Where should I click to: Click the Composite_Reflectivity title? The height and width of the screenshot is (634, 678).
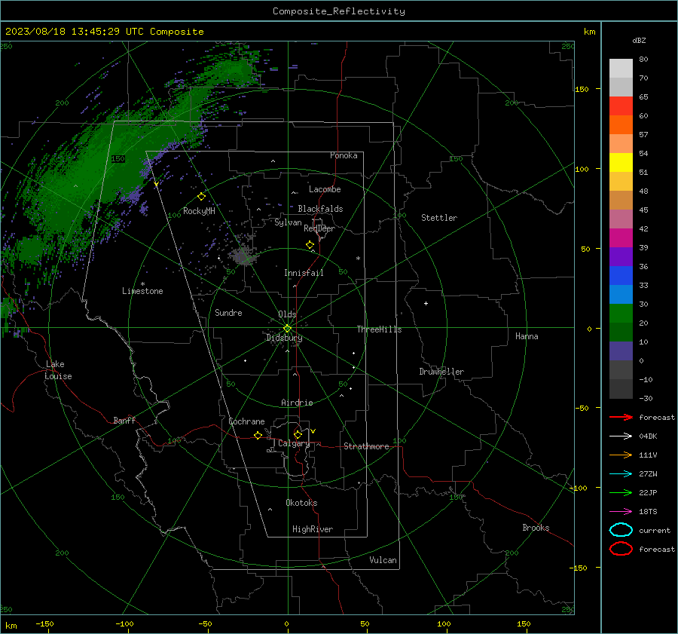[x=339, y=11]
